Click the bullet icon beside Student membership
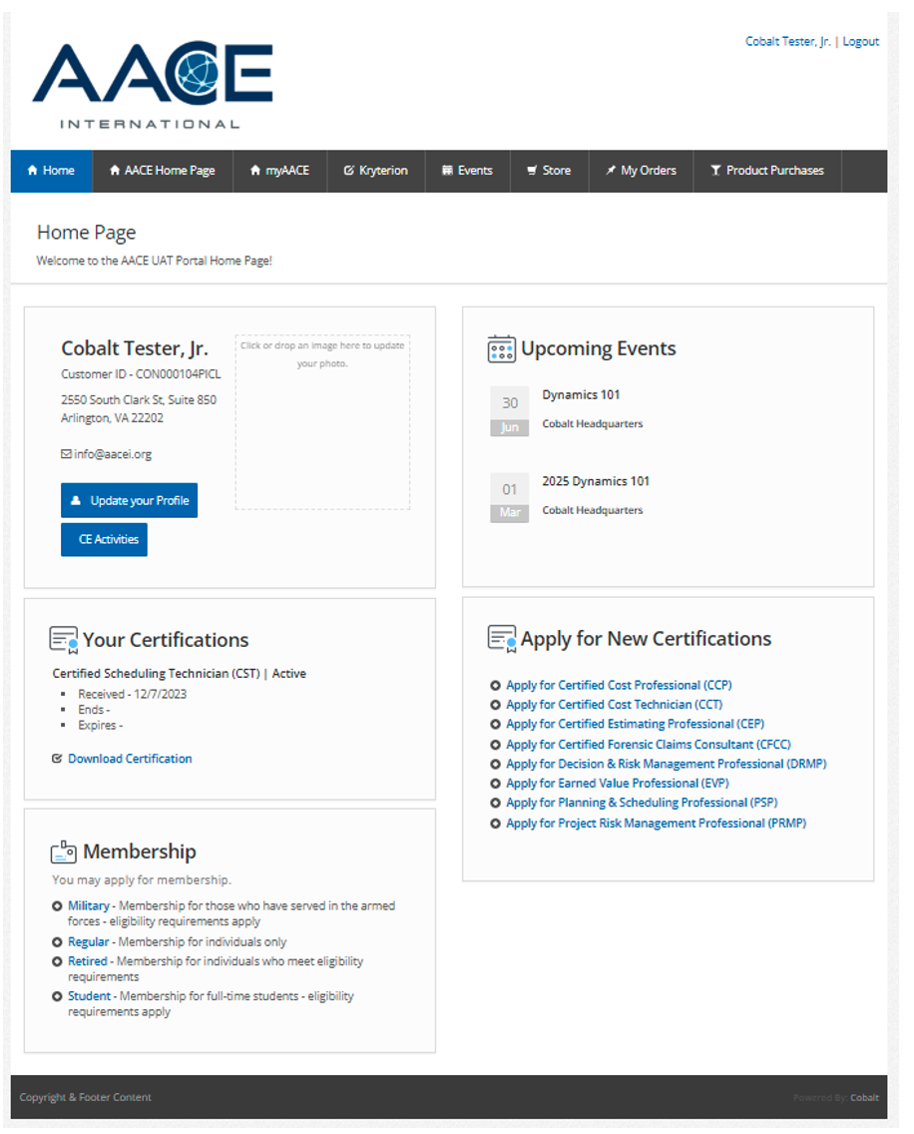 point(57,996)
